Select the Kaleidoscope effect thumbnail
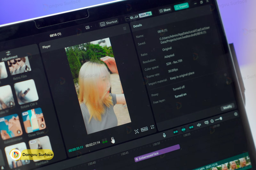 coord(11,126)
